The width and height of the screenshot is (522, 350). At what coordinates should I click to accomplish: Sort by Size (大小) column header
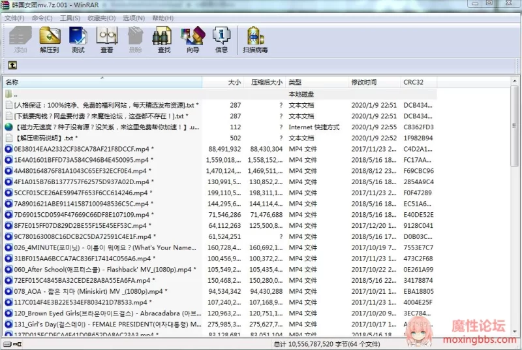click(x=223, y=82)
